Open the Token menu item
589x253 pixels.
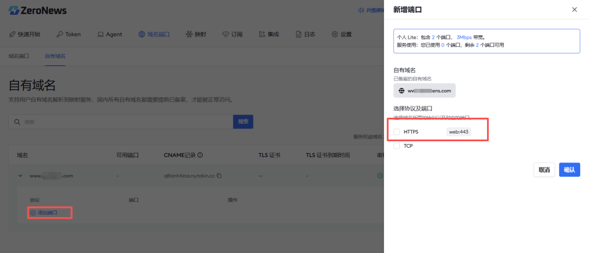68,34
